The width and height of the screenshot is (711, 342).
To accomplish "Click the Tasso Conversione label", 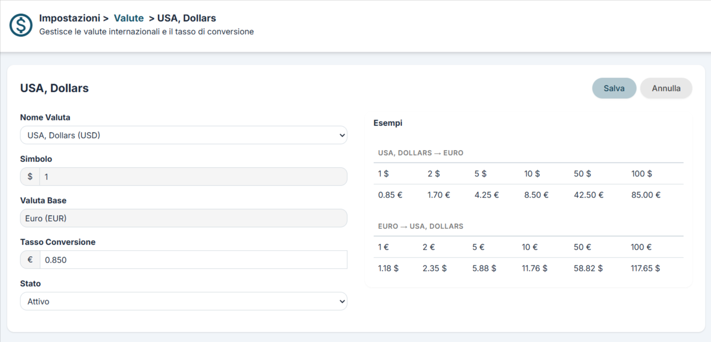I will click(x=58, y=242).
